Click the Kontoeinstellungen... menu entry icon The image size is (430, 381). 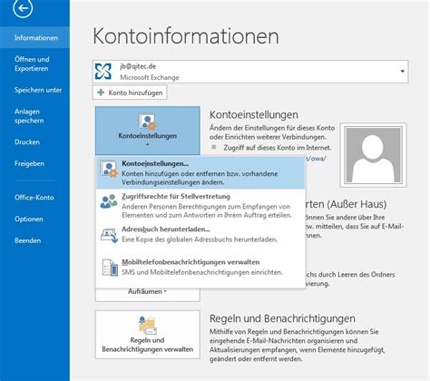(x=109, y=169)
